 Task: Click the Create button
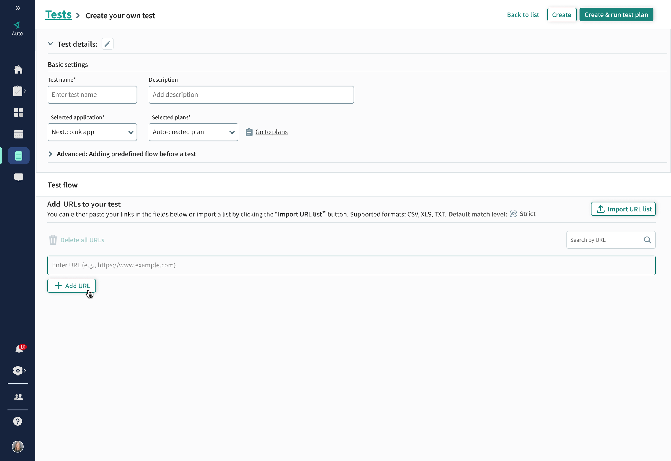(561, 15)
